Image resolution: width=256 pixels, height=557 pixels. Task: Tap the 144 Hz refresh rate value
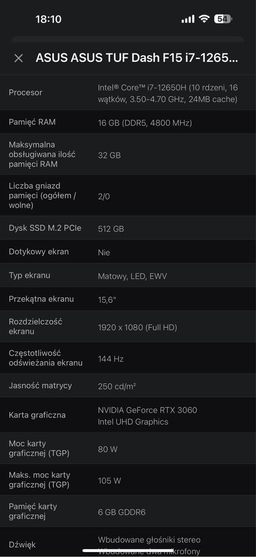(x=110, y=359)
